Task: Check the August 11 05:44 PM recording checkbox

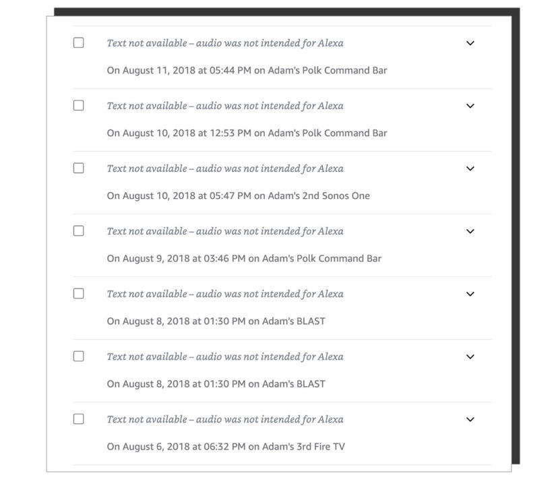Action: point(79,42)
